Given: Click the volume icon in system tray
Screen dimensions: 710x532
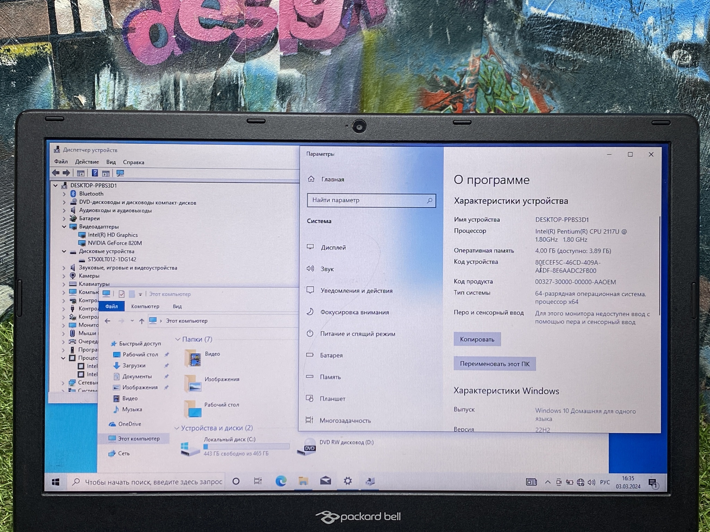Looking at the screenshot, I should (591, 482).
